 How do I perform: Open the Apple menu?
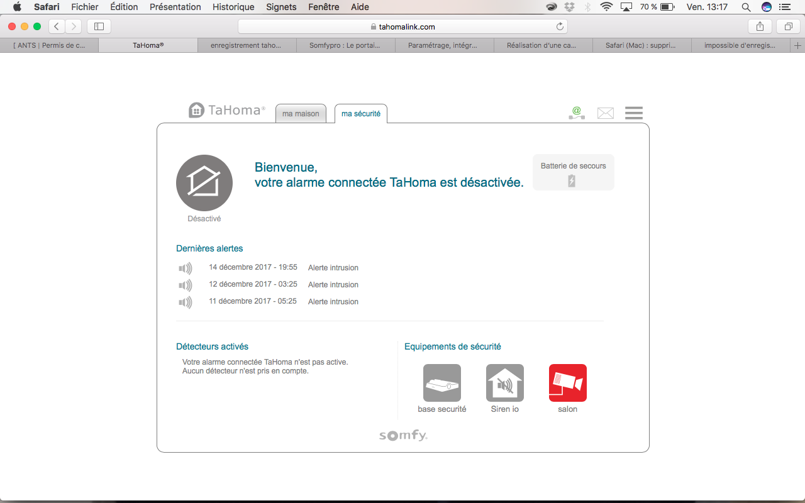pyautogui.click(x=17, y=7)
